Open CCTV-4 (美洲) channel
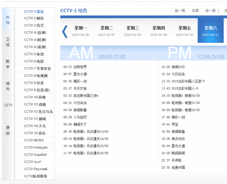The height and width of the screenshot is (184, 227). [35, 47]
